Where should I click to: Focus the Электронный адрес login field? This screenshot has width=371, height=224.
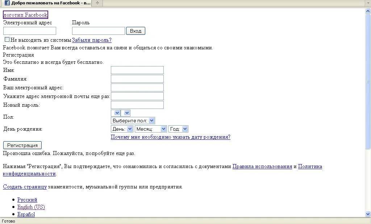pyautogui.click(x=30, y=31)
